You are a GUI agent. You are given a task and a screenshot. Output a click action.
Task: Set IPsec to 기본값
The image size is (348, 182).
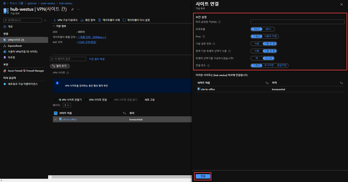pos(257,36)
